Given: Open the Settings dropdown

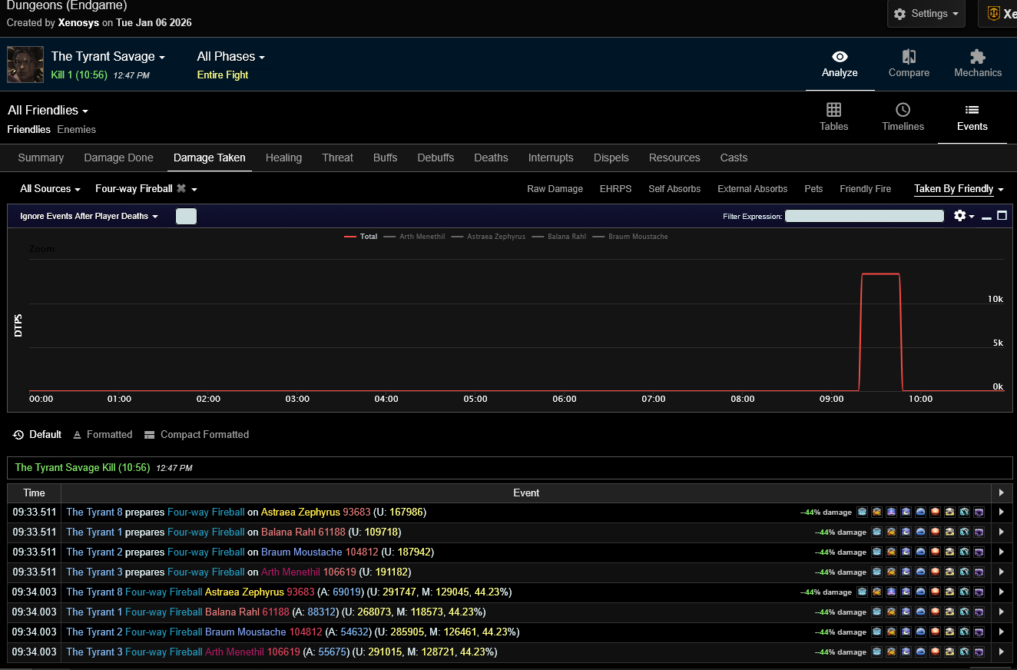Looking at the screenshot, I should [926, 14].
